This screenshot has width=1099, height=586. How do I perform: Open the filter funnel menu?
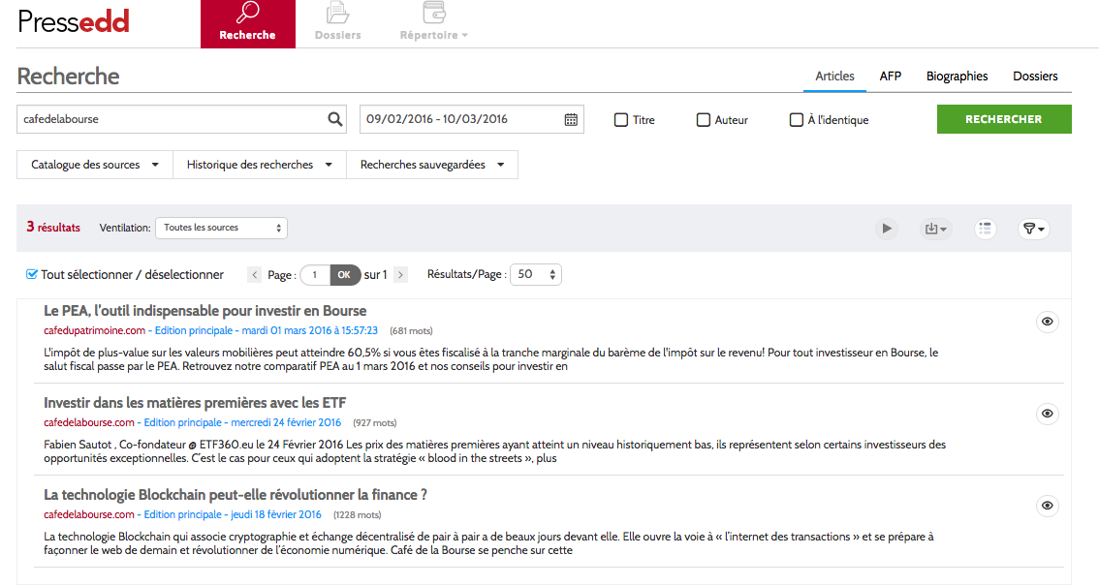point(1034,229)
